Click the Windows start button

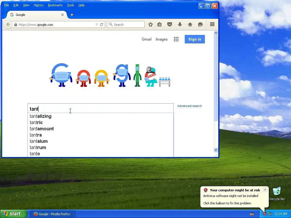(13, 214)
